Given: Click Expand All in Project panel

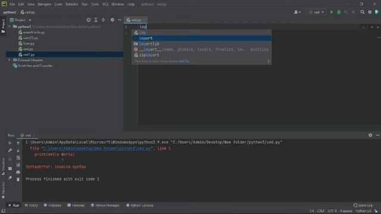Looking at the screenshot, I should click(96, 20).
